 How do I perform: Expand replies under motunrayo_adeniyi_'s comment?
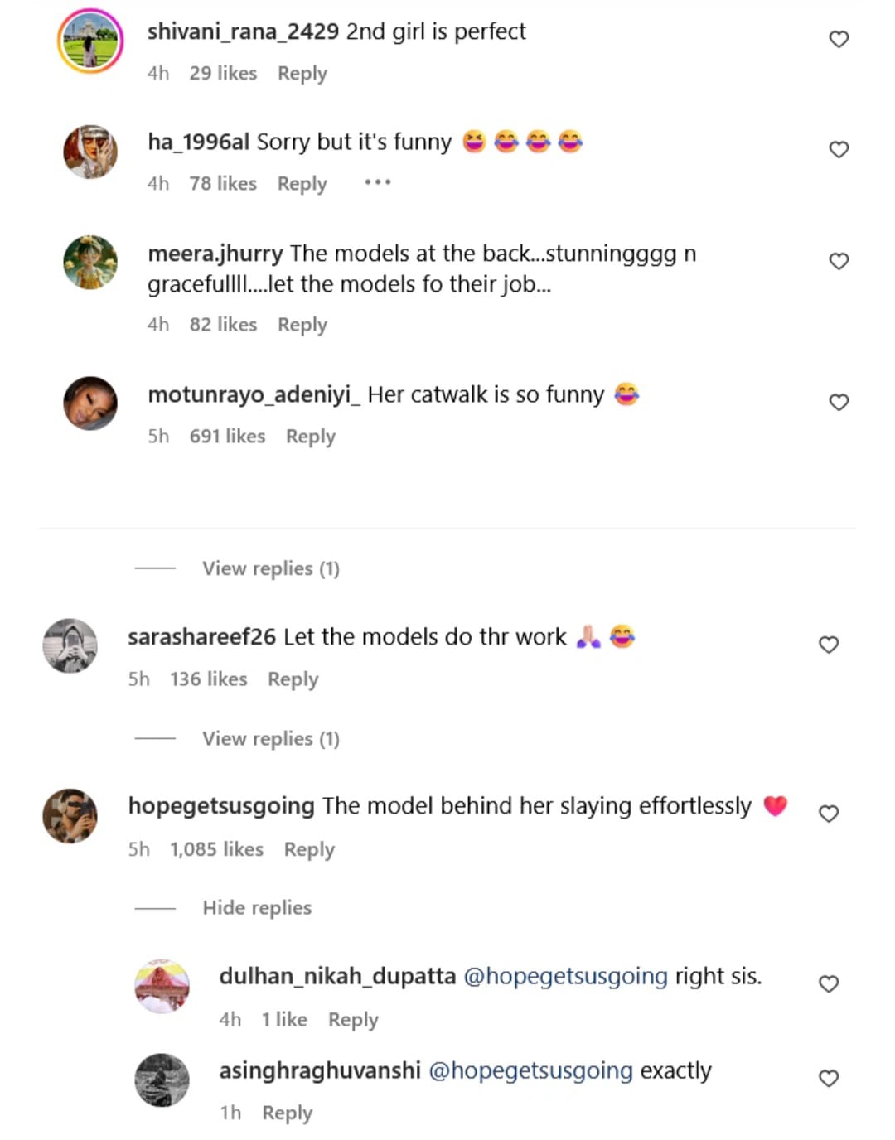point(270,568)
